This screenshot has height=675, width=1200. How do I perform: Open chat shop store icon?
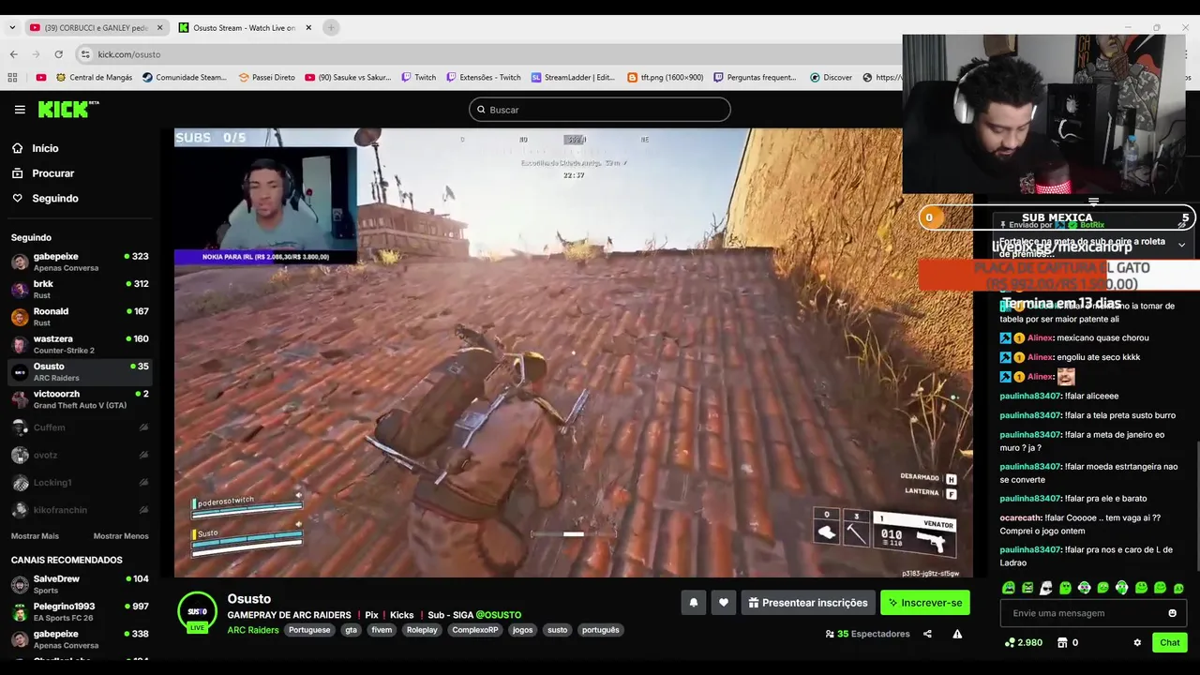coord(1062,642)
